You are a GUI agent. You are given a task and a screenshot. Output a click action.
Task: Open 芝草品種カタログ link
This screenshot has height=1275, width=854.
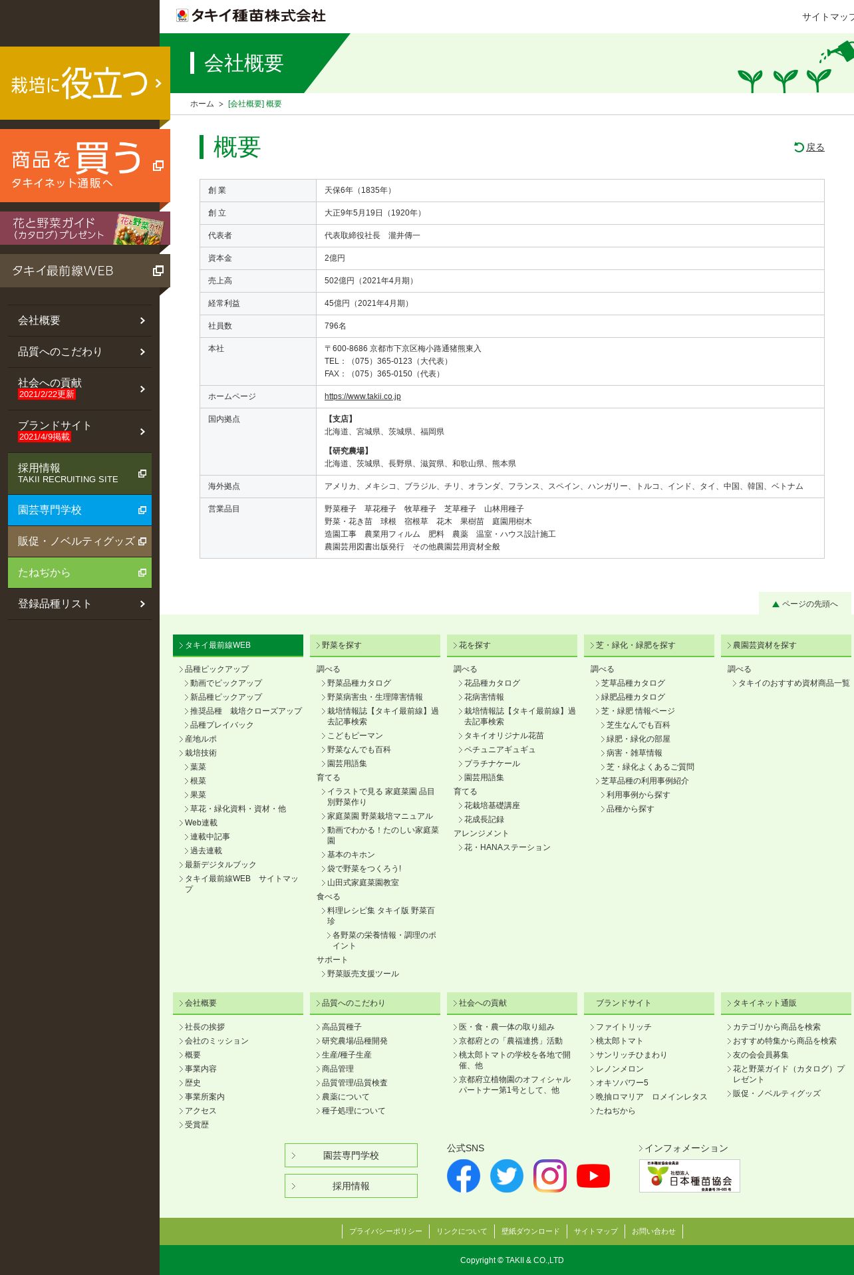pos(633,683)
